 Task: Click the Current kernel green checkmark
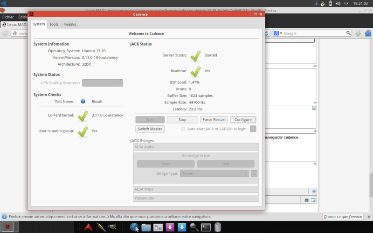click(83, 116)
